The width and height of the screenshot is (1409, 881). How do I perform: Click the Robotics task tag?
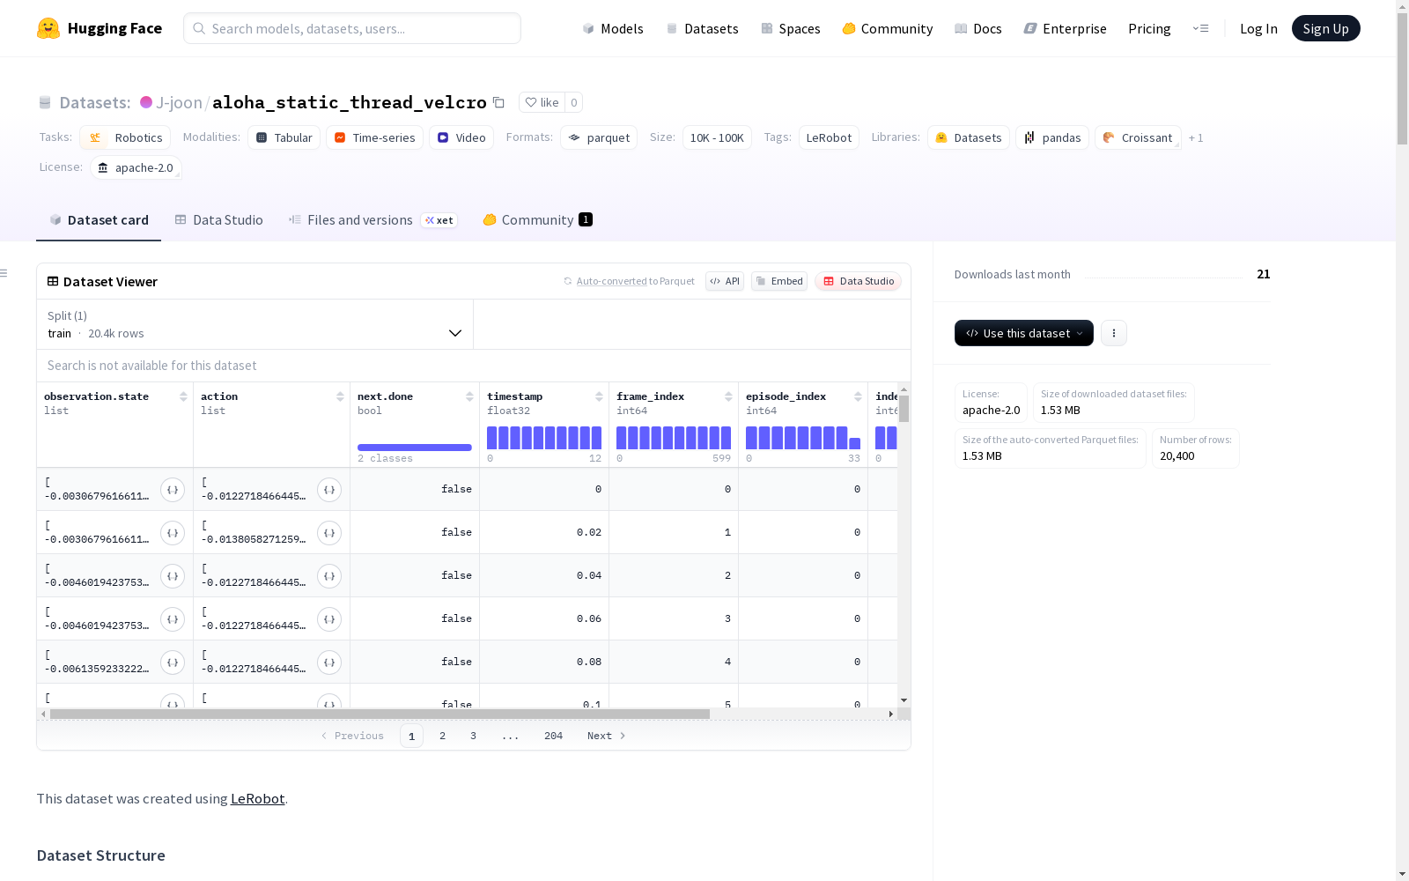pyautogui.click(x=125, y=137)
